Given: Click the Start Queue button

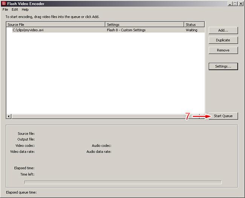Looking at the screenshot, I should point(223,116).
